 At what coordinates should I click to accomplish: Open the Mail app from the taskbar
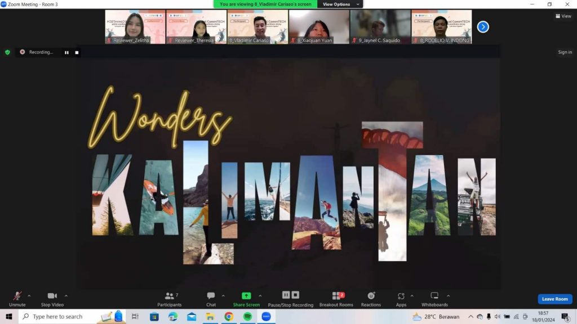coord(192,316)
